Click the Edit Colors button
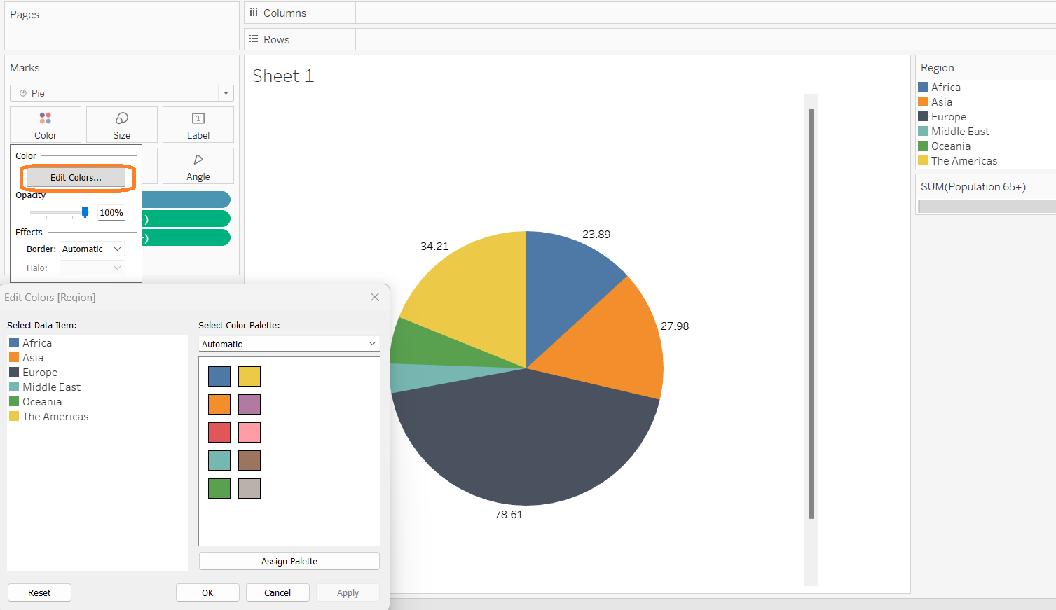 [x=76, y=177]
